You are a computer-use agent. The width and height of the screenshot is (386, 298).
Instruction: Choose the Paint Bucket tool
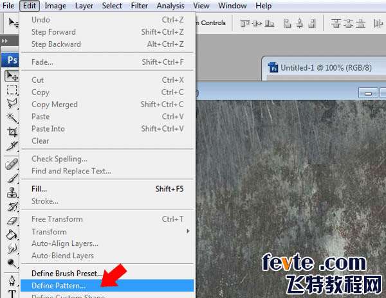pyautogui.click(x=12, y=234)
